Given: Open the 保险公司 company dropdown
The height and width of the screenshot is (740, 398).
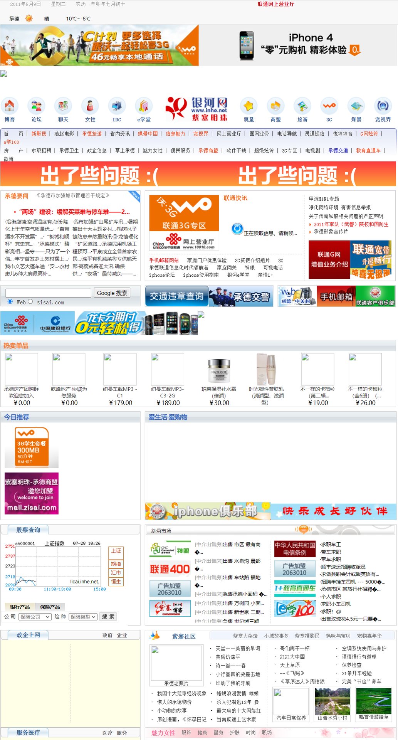Looking at the screenshot, I should tap(35, 617).
